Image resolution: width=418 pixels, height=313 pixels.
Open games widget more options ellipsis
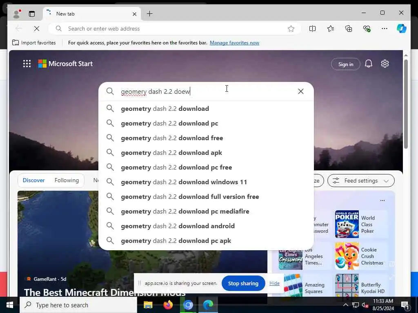pos(382,201)
